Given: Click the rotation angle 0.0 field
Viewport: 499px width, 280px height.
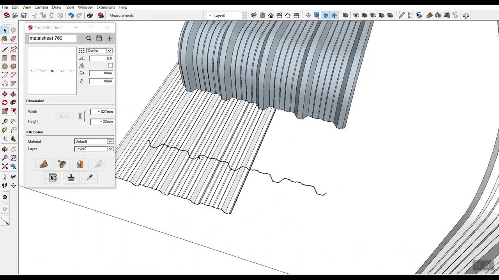Looking at the screenshot, I should [101, 58].
